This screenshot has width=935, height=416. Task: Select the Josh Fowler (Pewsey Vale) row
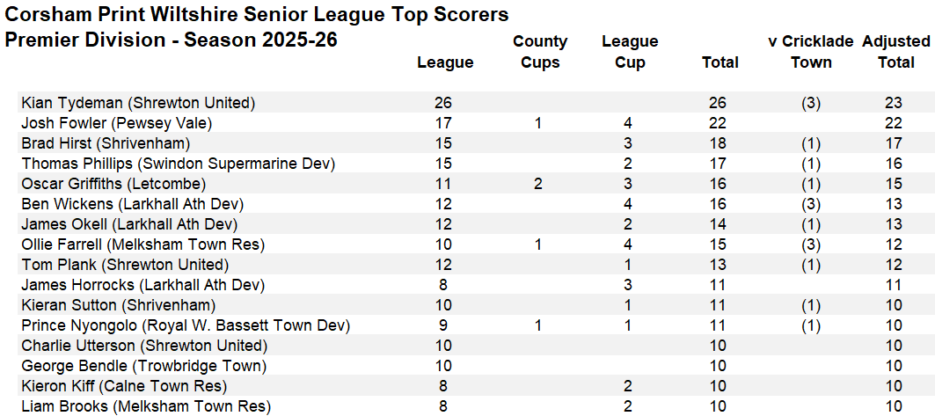tap(116, 123)
